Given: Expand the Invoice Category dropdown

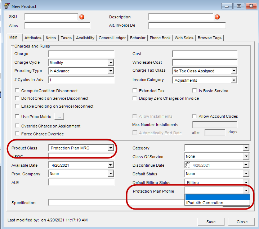Looking at the screenshot, I should click(x=234, y=80).
